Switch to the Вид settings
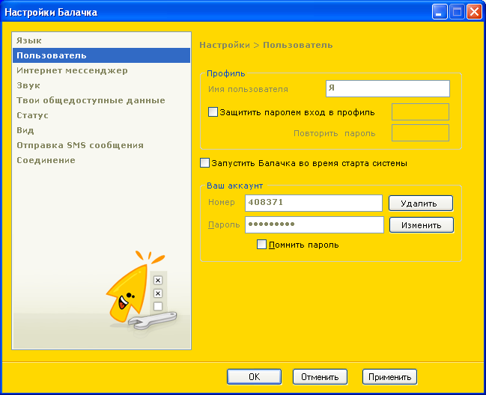This screenshot has height=395, width=486. click(25, 130)
